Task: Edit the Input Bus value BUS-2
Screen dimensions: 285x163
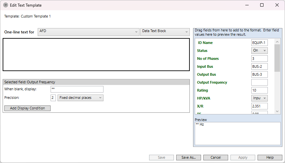Action: click(259, 66)
